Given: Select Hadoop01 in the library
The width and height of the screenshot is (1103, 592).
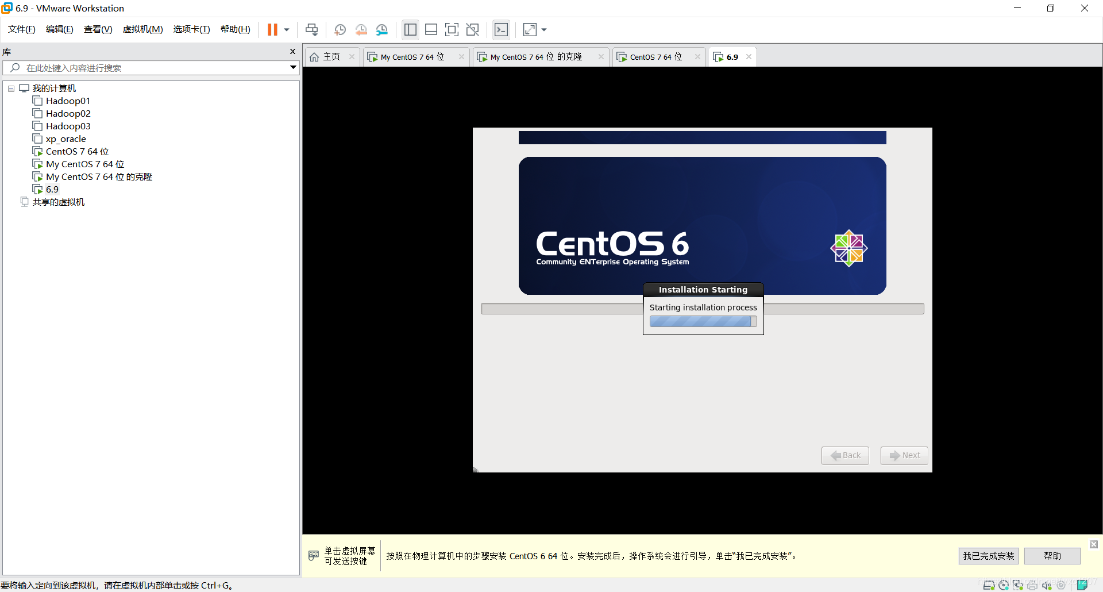Looking at the screenshot, I should click(61, 101).
